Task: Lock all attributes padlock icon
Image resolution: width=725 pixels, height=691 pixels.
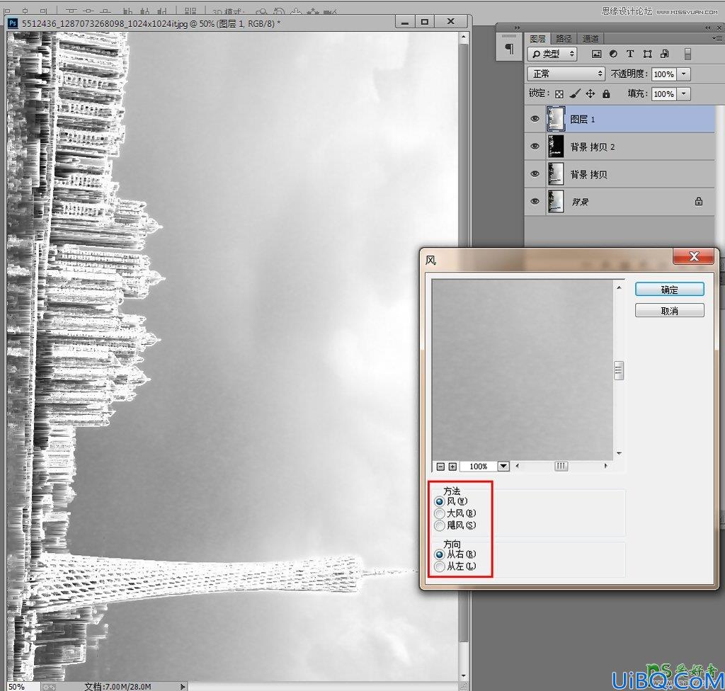Action: pyautogui.click(x=606, y=94)
